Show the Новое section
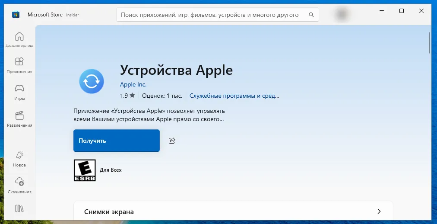437x224 pixels. point(19,159)
